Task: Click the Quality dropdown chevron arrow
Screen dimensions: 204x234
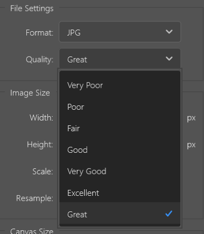Action: pos(169,59)
